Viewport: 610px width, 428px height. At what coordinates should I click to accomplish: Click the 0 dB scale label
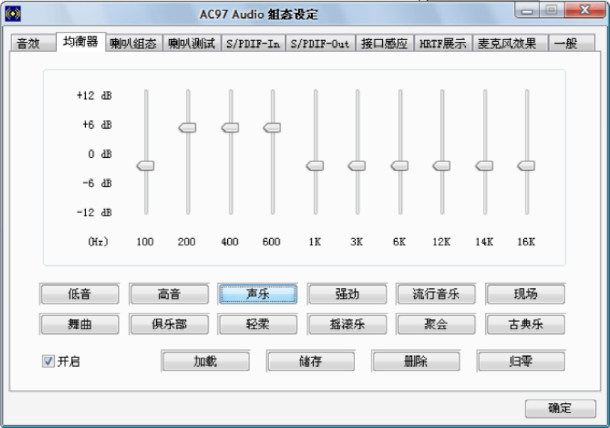[99, 154]
